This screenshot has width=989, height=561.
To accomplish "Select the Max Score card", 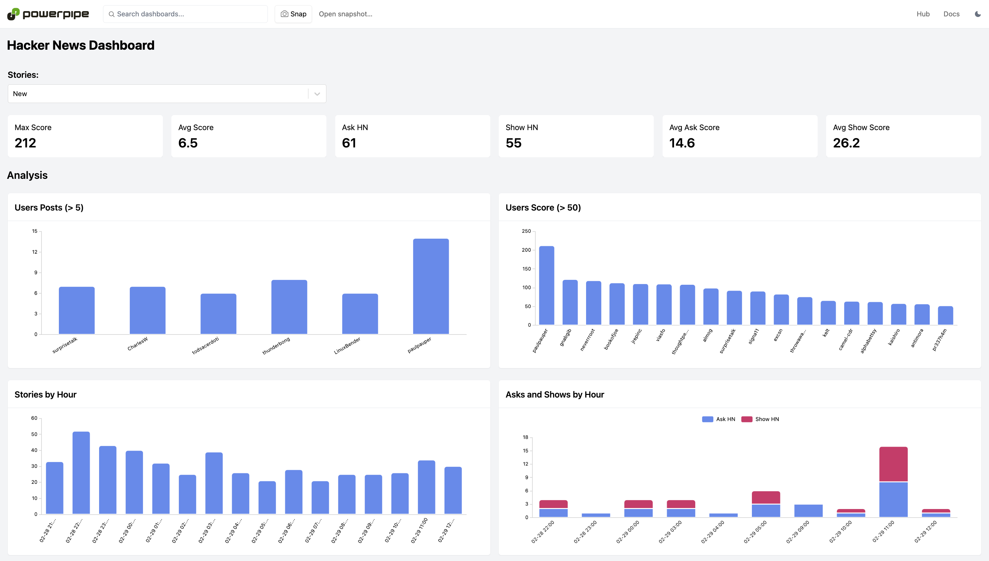I will tap(85, 136).
